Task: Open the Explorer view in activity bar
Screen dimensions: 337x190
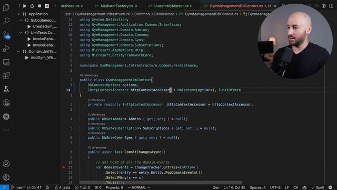Action: point(6,7)
